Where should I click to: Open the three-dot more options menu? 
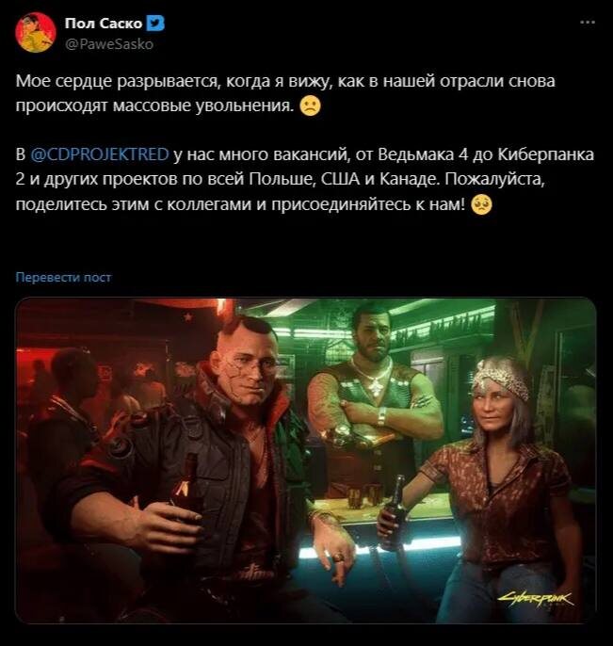tap(587, 23)
